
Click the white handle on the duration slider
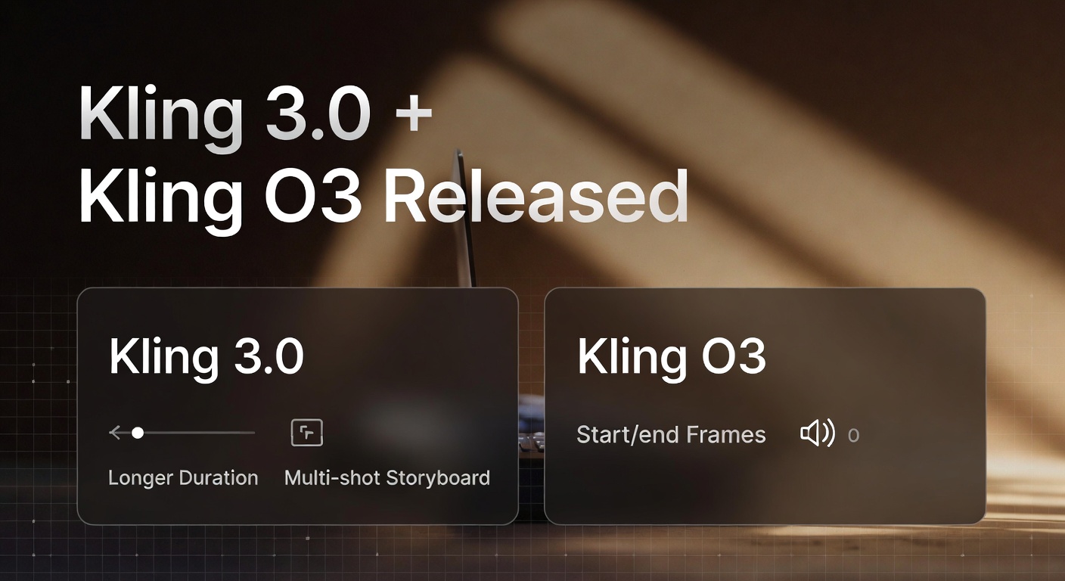138,433
